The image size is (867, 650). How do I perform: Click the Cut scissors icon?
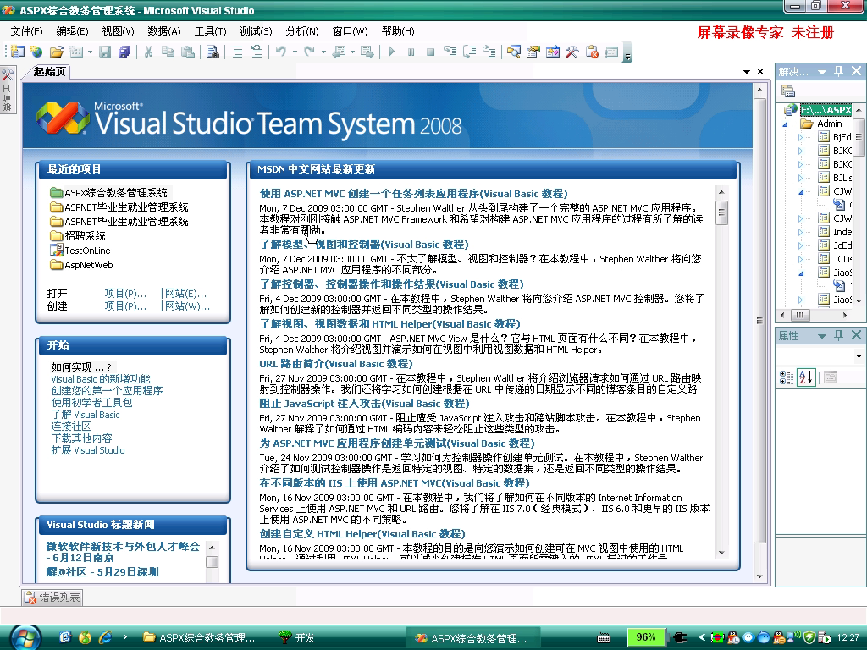coord(148,52)
